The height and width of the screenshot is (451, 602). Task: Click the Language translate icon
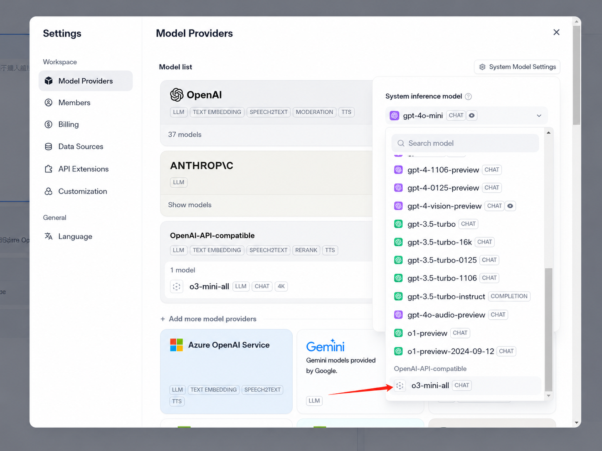click(x=49, y=236)
